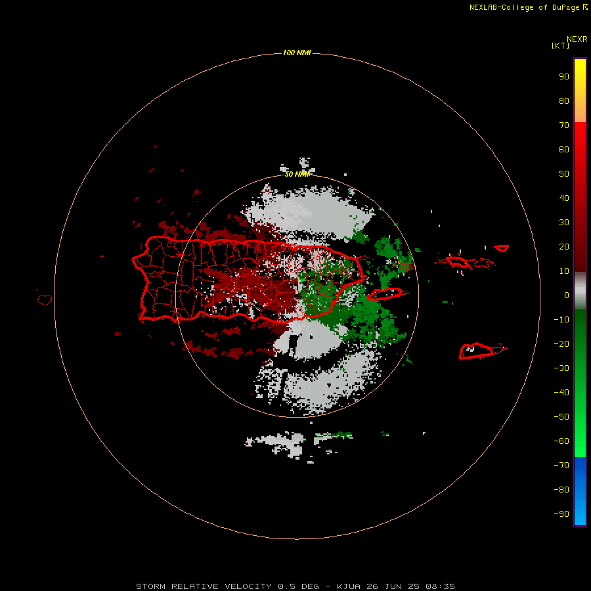591x591 pixels.
Task: Click the gray zero-velocity segment of the color bar
Action: point(580,291)
